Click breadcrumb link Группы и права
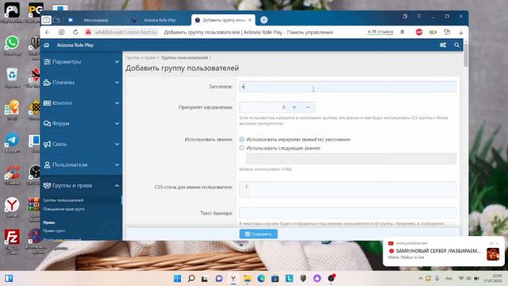This screenshot has width=508, height=286. (140, 58)
